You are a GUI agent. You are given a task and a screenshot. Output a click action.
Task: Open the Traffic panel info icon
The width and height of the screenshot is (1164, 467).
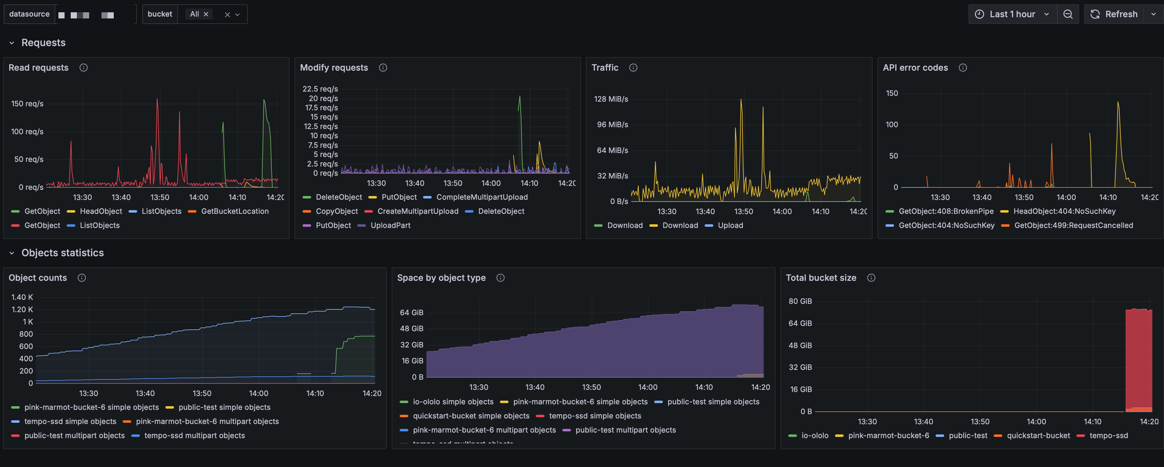point(633,68)
